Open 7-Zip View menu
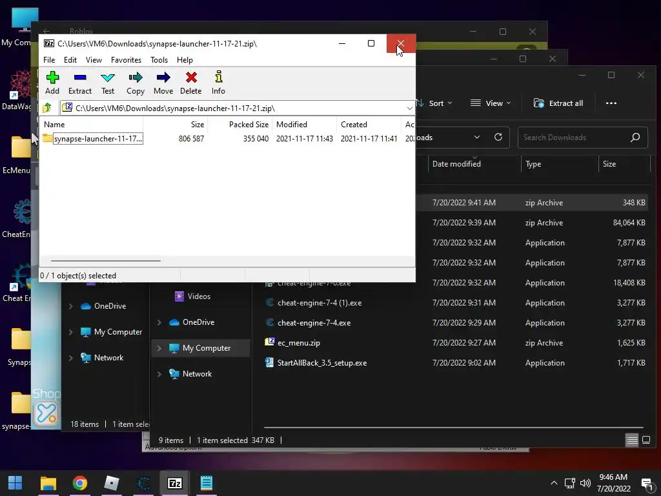 [x=94, y=60]
